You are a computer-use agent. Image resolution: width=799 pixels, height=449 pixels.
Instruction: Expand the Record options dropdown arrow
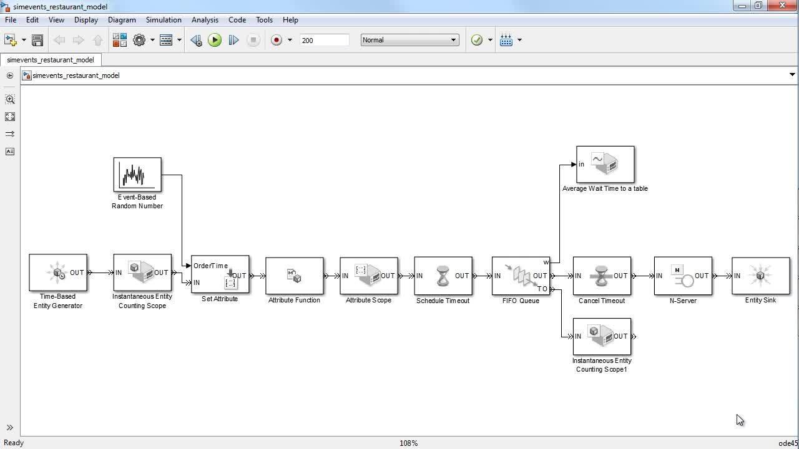pos(290,40)
